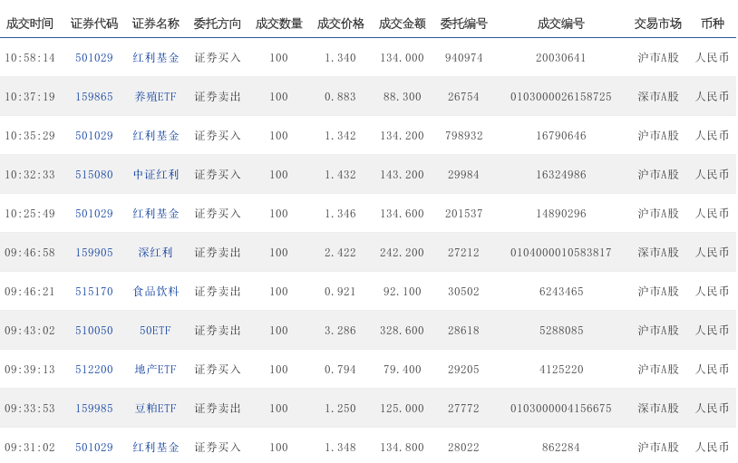Click the 证券名称 column header

pyautogui.click(x=156, y=24)
